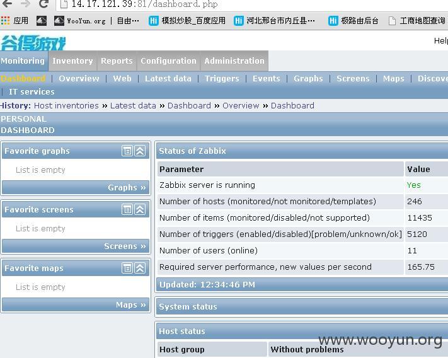Collapse the Favorite graphs widget

point(140,151)
